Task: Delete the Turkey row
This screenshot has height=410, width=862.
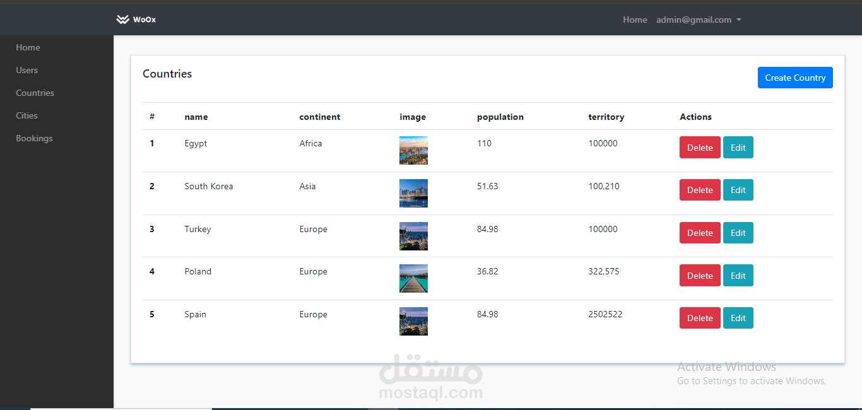Action: [x=700, y=233]
